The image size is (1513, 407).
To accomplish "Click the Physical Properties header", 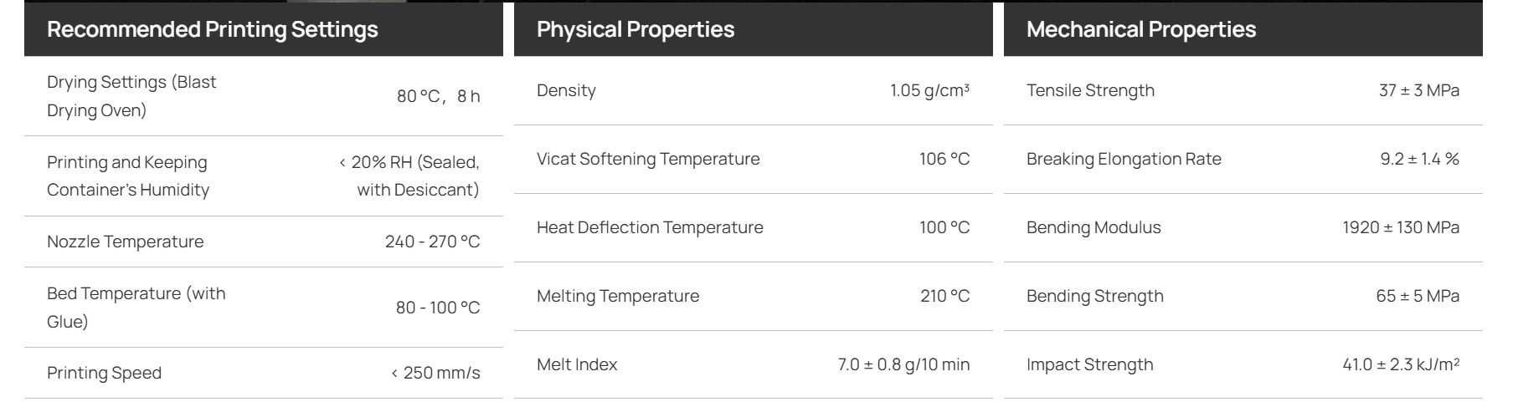I will (x=636, y=29).
